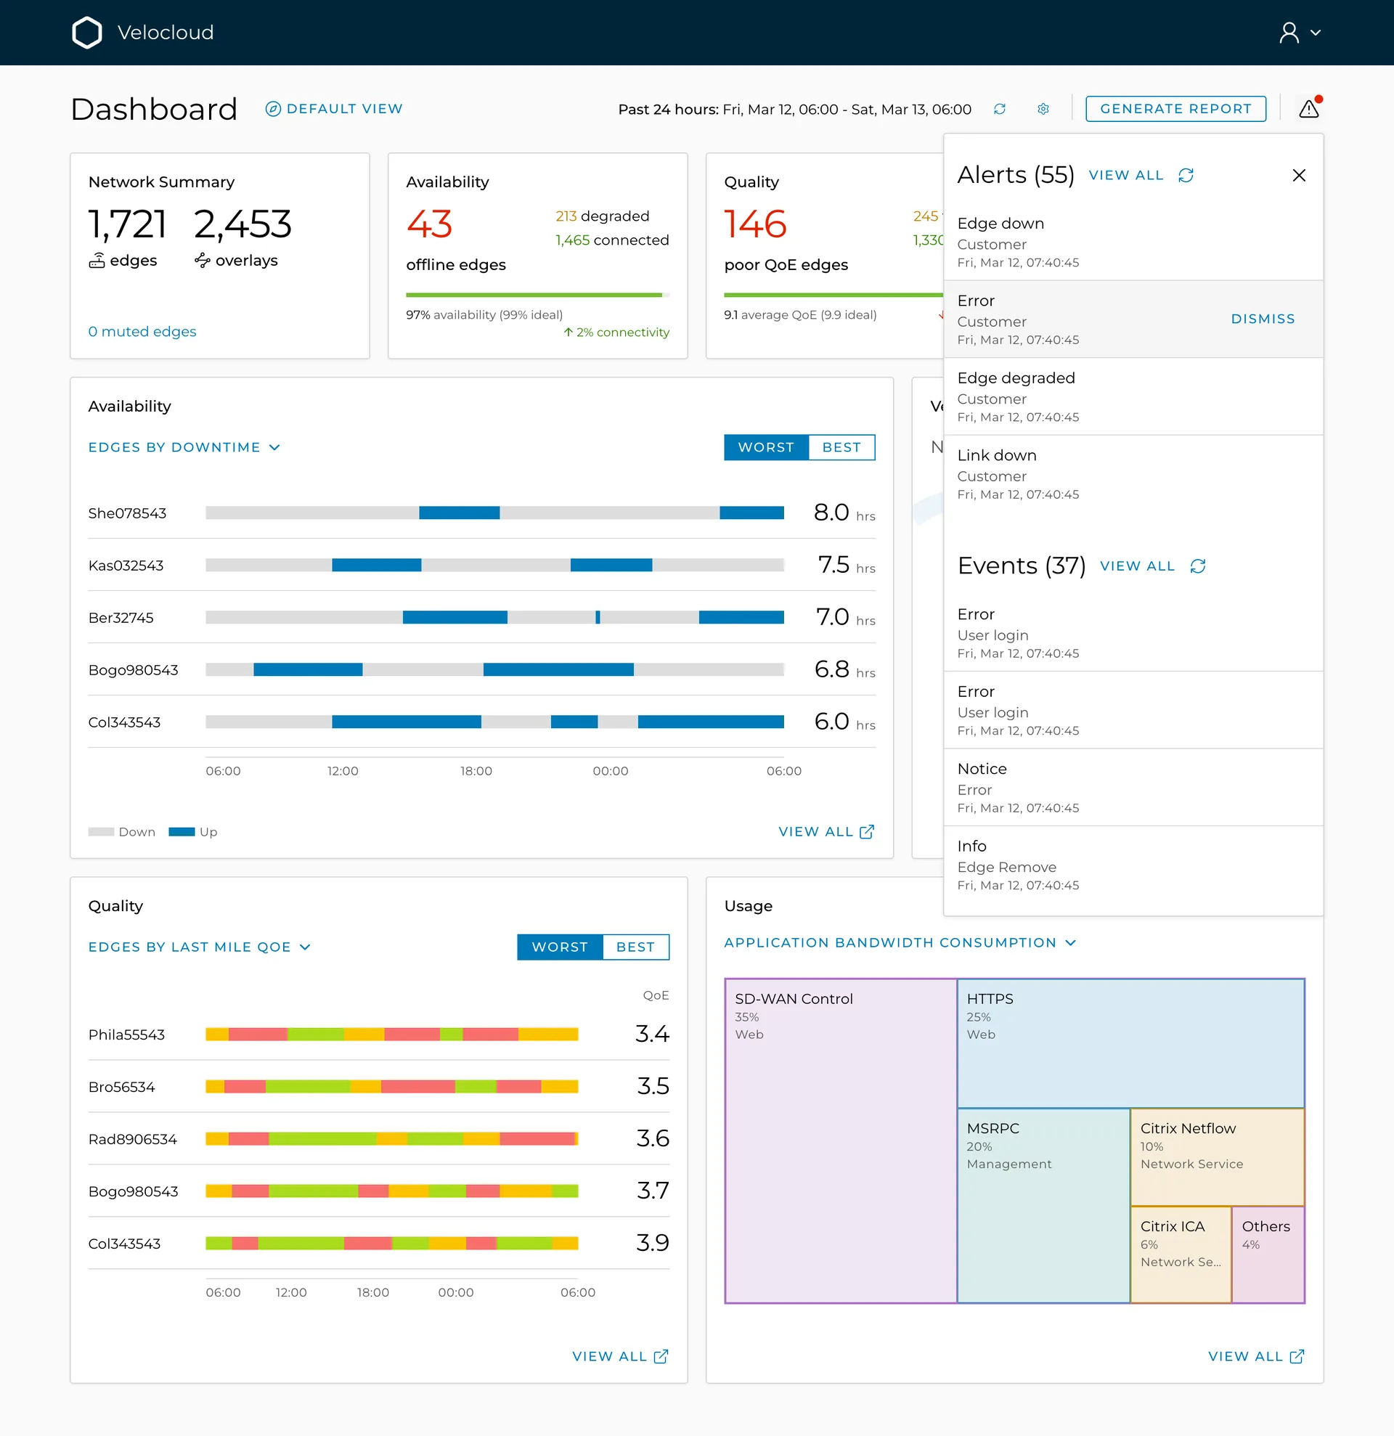The height and width of the screenshot is (1436, 1394).
Task: Click the availability percentage progress bar
Action: pos(538,295)
